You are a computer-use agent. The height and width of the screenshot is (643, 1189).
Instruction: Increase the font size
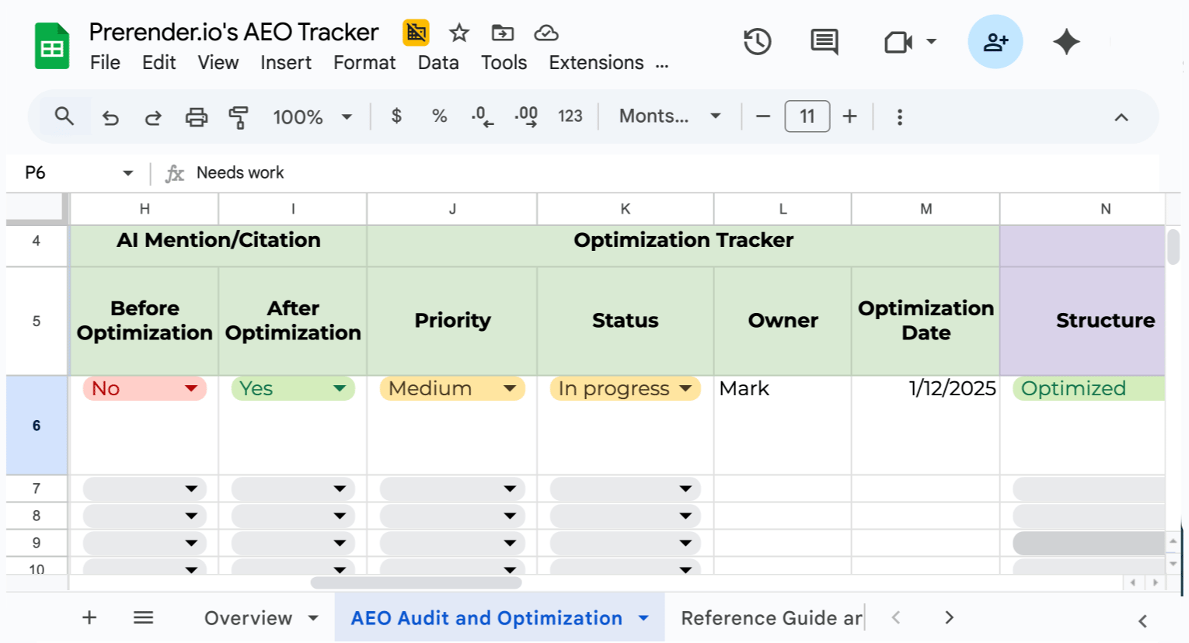pyautogui.click(x=850, y=116)
